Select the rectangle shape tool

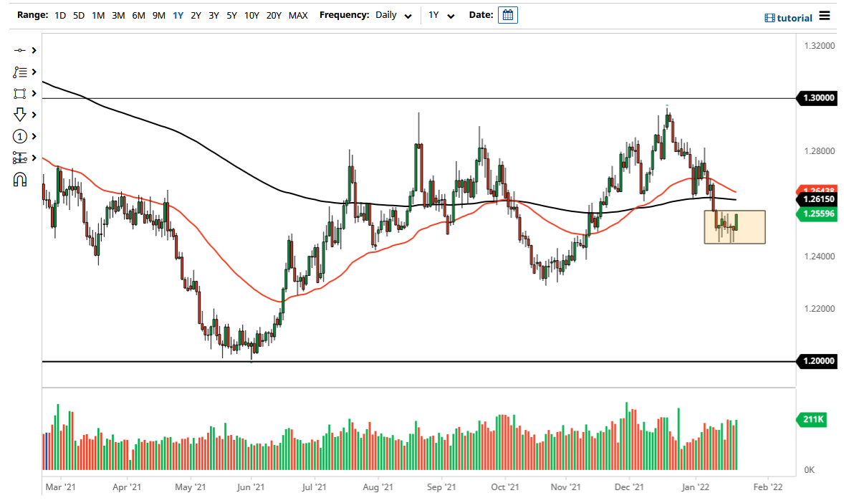20,93
